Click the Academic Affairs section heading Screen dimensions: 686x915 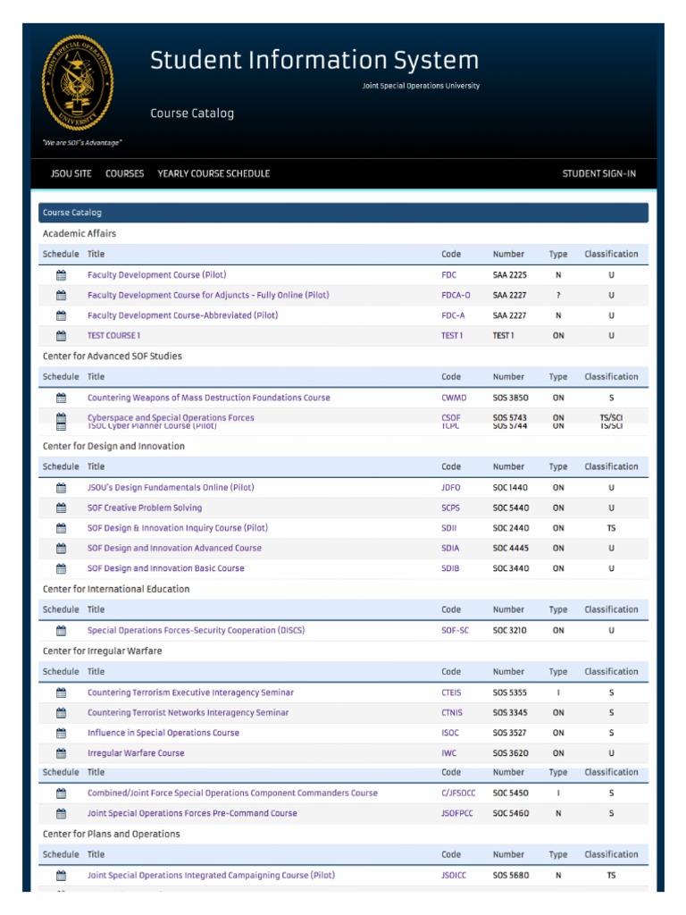point(79,233)
